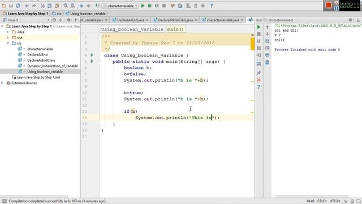The image size is (362, 204).
Task: Open Help via toolbar question mark
Action: 211,6
